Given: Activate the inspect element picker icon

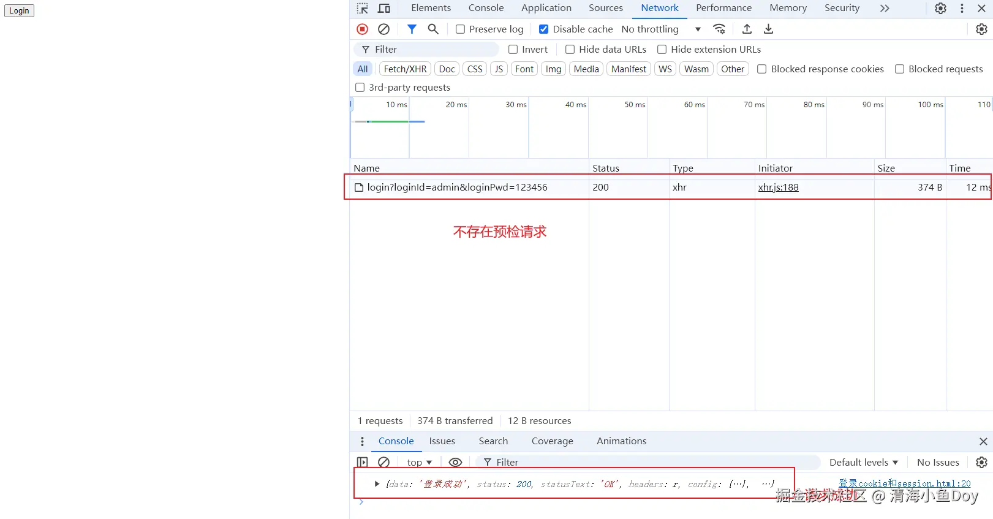Looking at the screenshot, I should (363, 9).
